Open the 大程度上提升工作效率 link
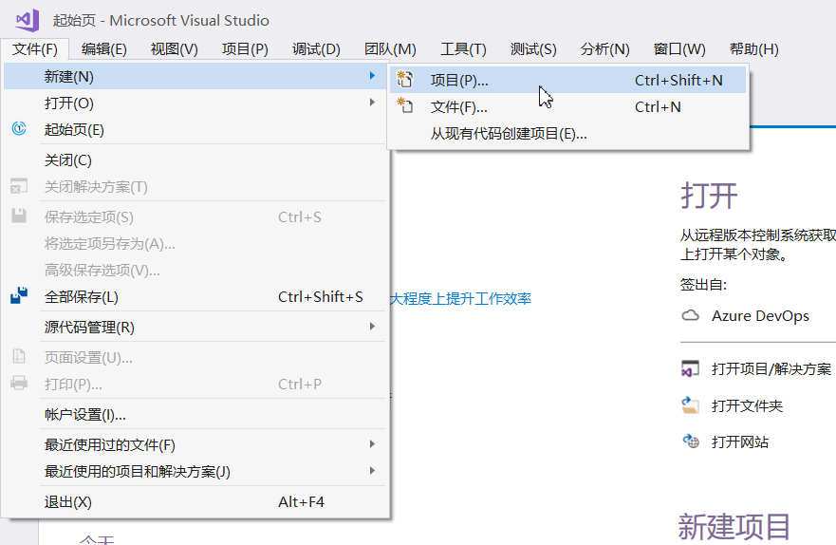The height and width of the screenshot is (545, 836). point(460,299)
